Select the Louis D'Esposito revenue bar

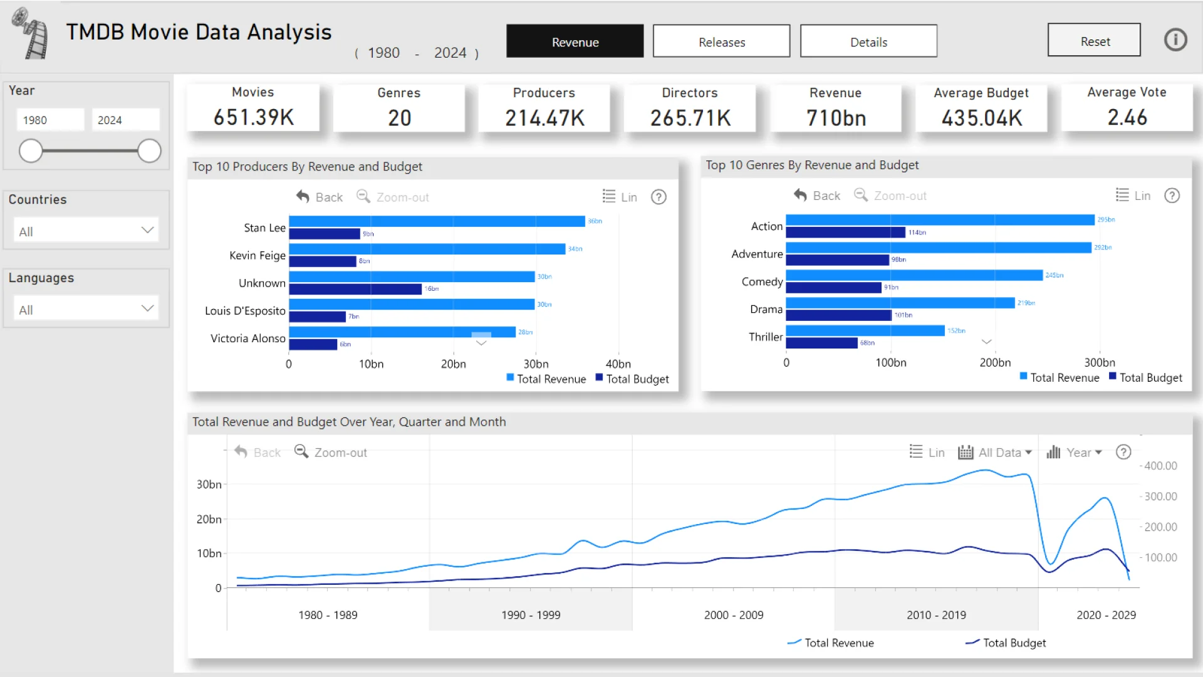tap(412, 304)
